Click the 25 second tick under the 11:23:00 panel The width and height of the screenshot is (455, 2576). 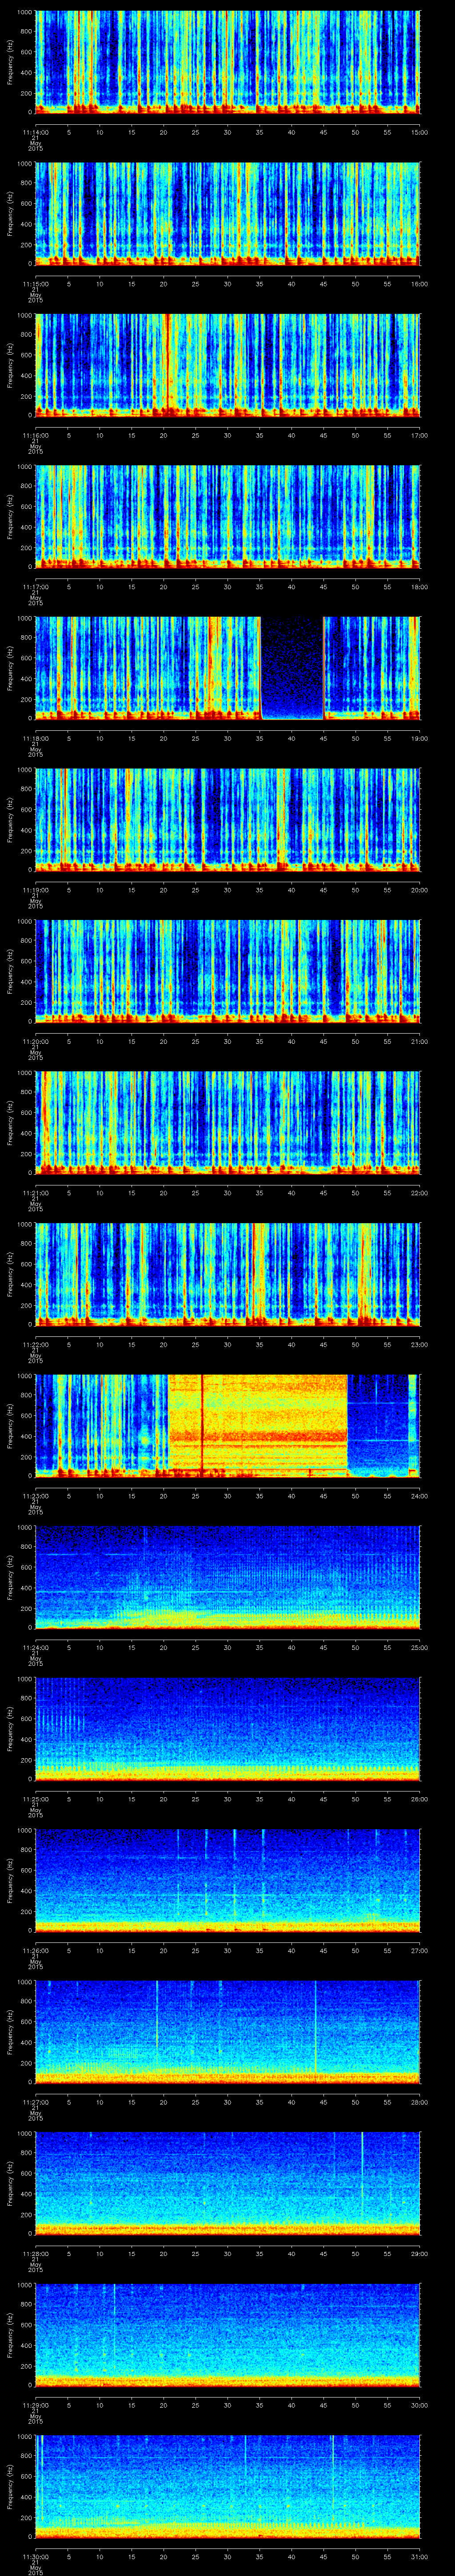click(196, 1496)
